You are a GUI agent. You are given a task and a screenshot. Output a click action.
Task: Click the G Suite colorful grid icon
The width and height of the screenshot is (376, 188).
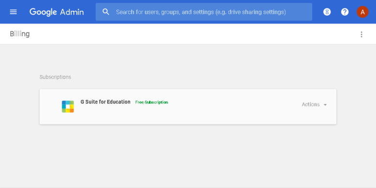[68, 106]
